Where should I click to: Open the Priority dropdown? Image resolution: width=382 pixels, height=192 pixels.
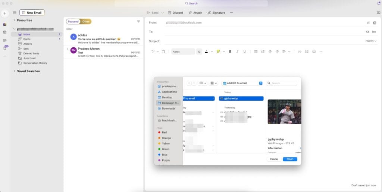click(x=371, y=41)
